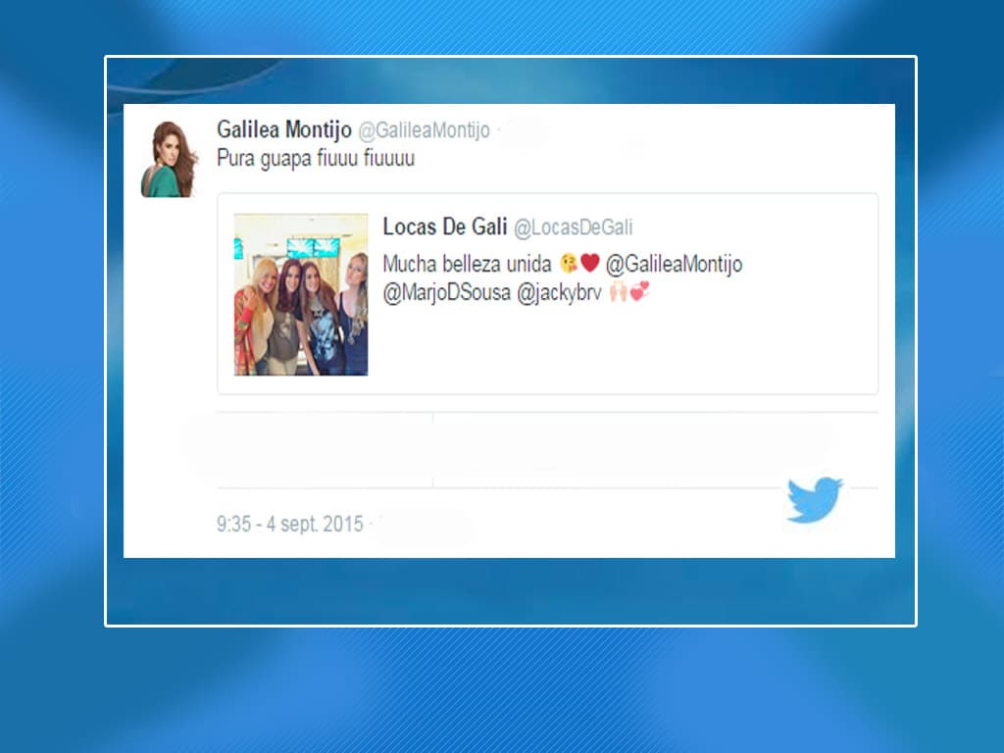Viewport: 1004px width, 753px height.
Task: Click the text Pura guapa fiuuu fiuuuu
Action: pyautogui.click(x=316, y=158)
